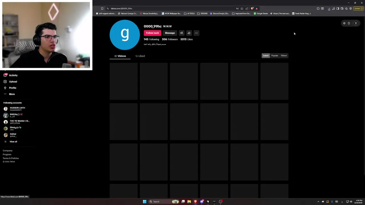Viewport: 365px width, 205px height.
Task: View the 306 Followers list
Action: 170,39
